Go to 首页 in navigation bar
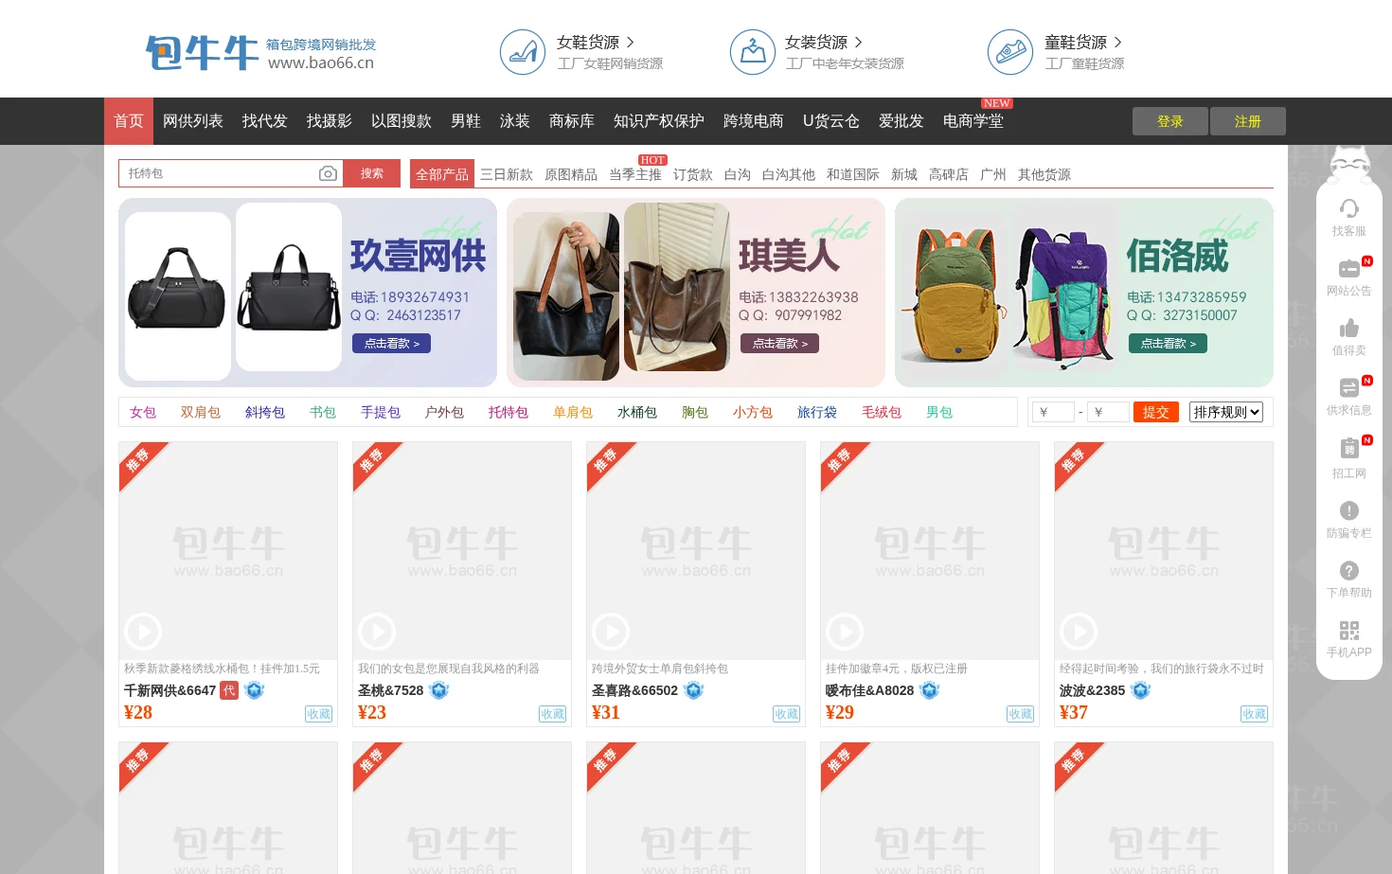This screenshot has width=1392, height=874. (x=129, y=121)
